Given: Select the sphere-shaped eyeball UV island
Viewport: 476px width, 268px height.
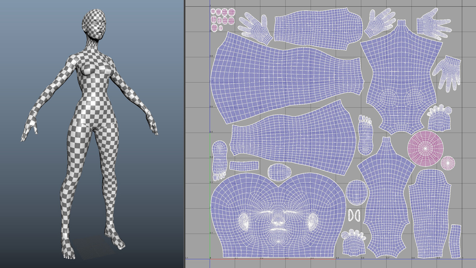Looking at the screenshot, I should click(357, 193).
